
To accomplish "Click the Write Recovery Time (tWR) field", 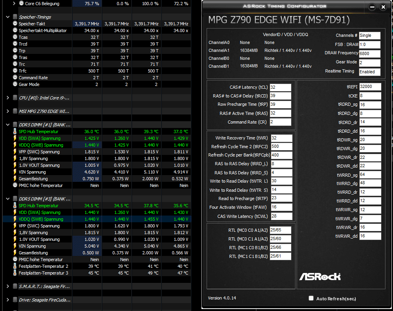I will [282, 138].
